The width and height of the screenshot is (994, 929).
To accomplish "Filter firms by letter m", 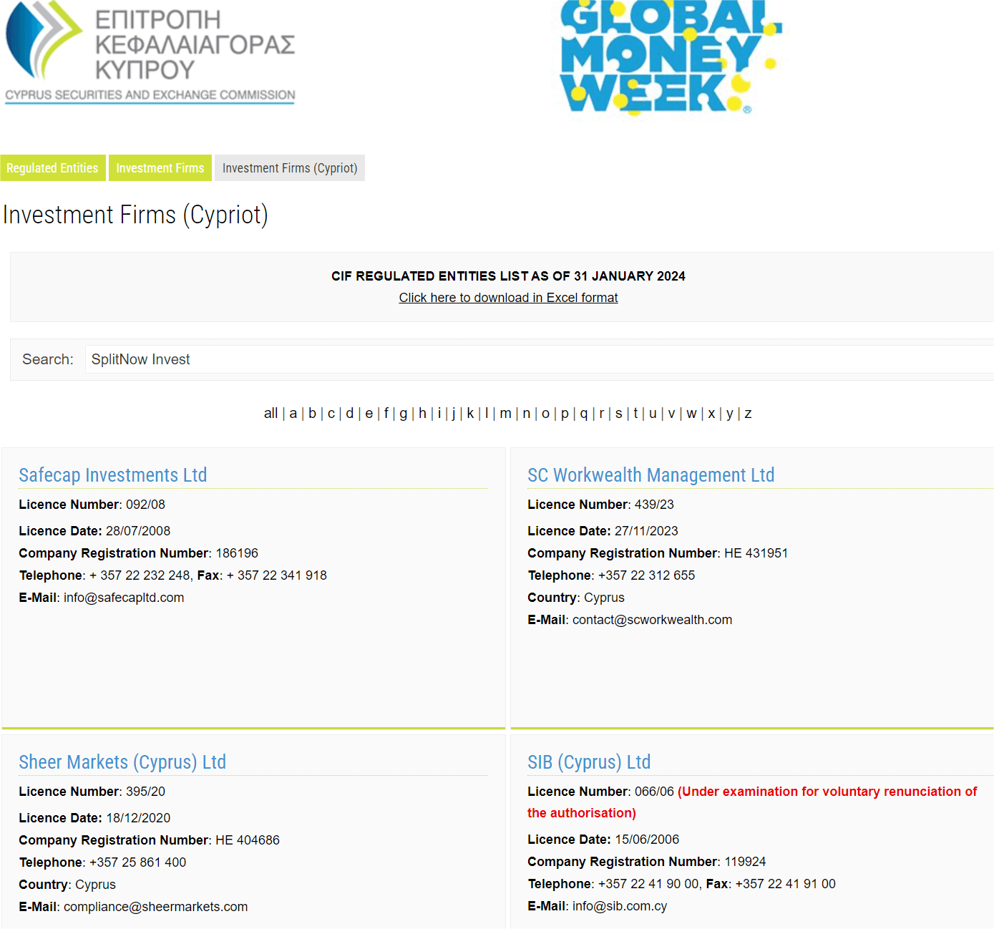I will click(506, 414).
